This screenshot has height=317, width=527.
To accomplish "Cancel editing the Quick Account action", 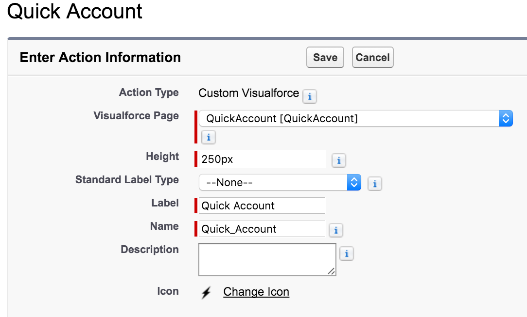I will (x=372, y=57).
